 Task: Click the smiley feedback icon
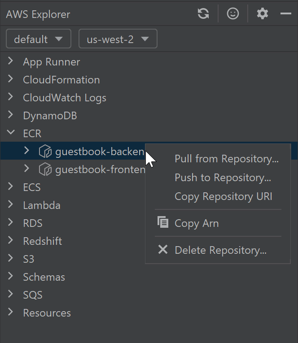pos(233,14)
